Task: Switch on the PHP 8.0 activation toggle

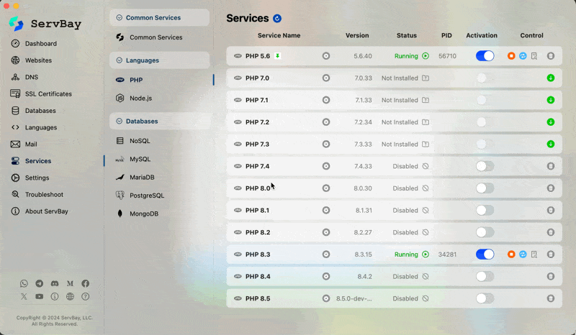Action: (x=485, y=188)
